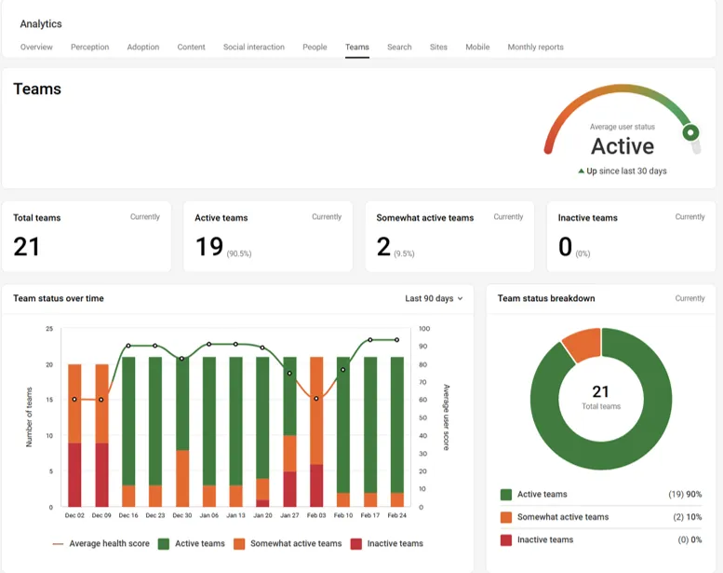723x573 pixels.
Task: Open the Adoption tab
Action: tap(143, 48)
